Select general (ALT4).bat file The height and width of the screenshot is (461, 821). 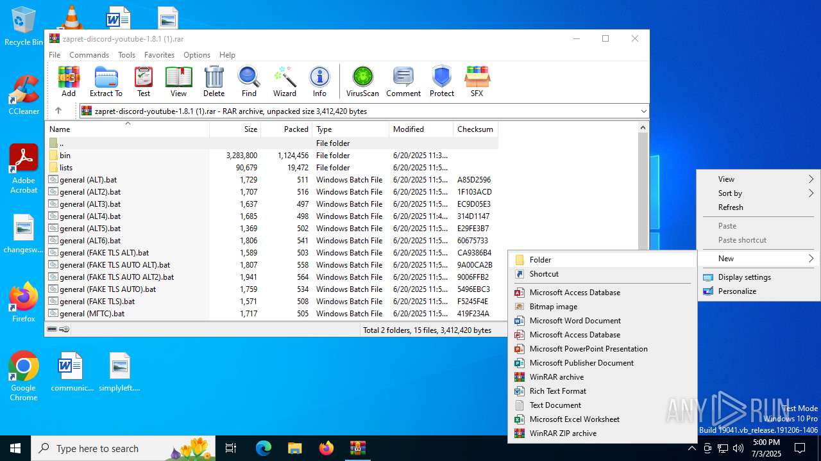pyautogui.click(x=272, y=216)
